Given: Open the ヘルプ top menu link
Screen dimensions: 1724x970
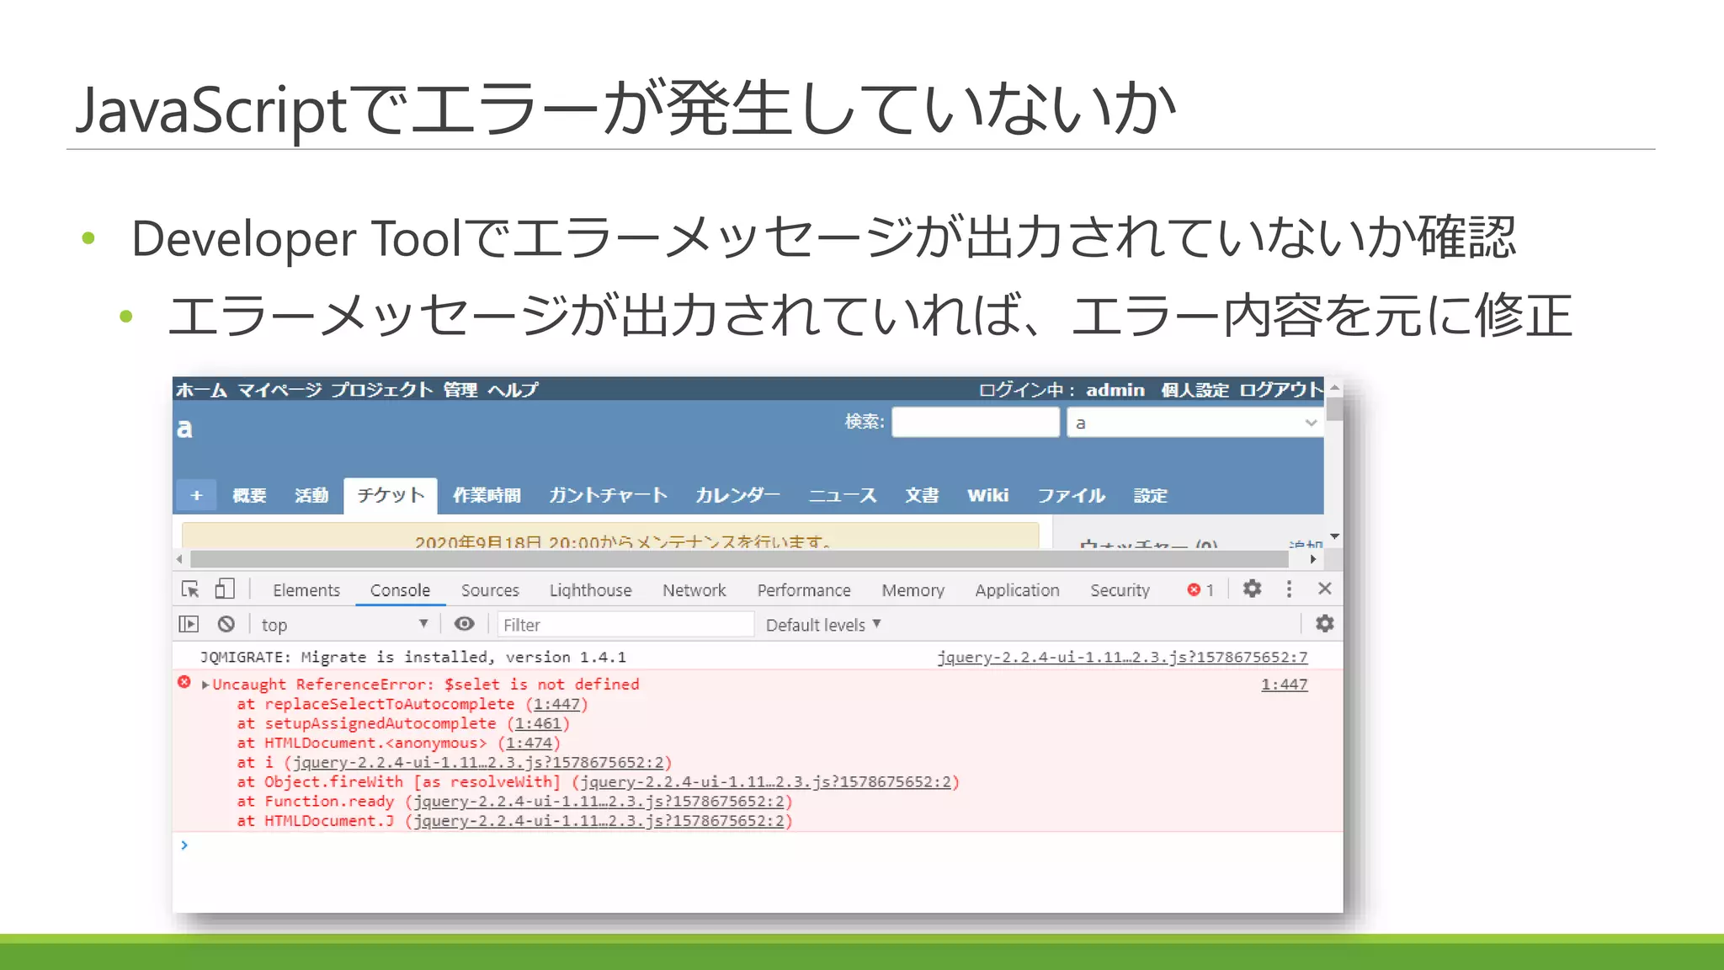Looking at the screenshot, I should [513, 390].
